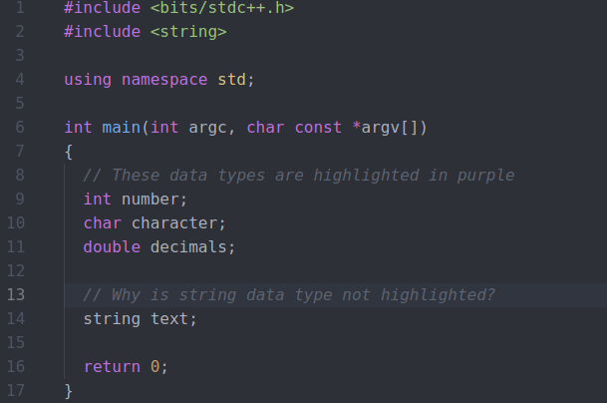The width and height of the screenshot is (607, 403).
Task: Click the word 'string' on line 14
Action: (112, 319)
